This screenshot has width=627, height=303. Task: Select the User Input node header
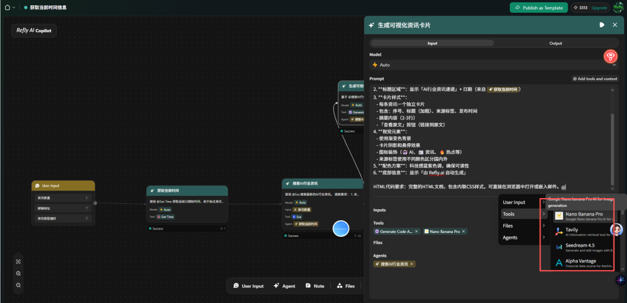click(x=63, y=185)
